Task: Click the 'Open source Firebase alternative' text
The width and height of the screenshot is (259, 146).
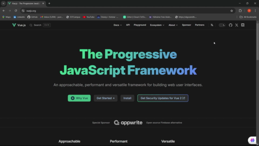Action: coord(164,122)
